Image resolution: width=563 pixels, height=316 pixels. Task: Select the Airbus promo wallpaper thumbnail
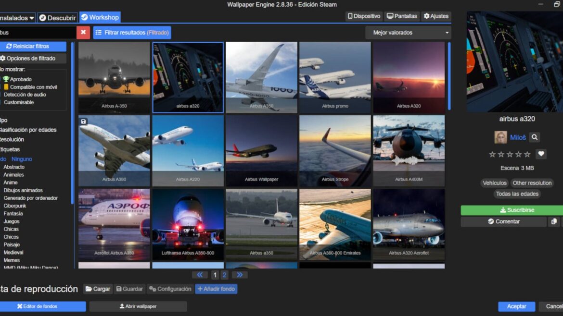pos(335,77)
